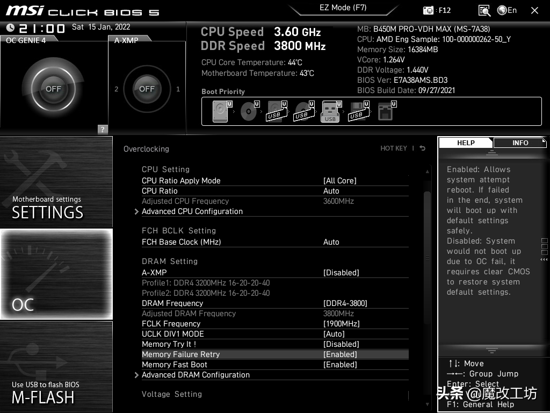This screenshot has width=550, height=413.
Task: Toggle Memory Failure Retry Enabled value
Action: pyautogui.click(x=340, y=354)
